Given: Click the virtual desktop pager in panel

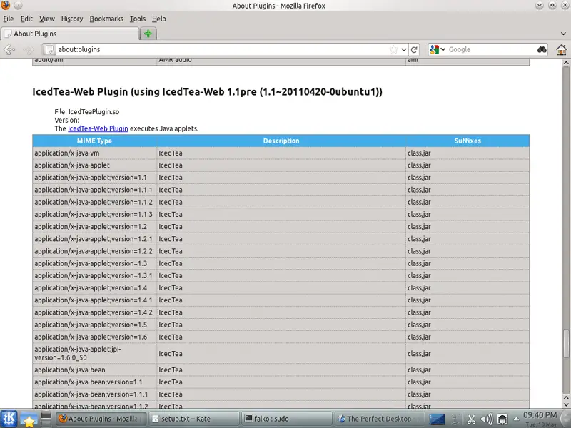Looking at the screenshot, I should pyautogui.click(x=46, y=419).
